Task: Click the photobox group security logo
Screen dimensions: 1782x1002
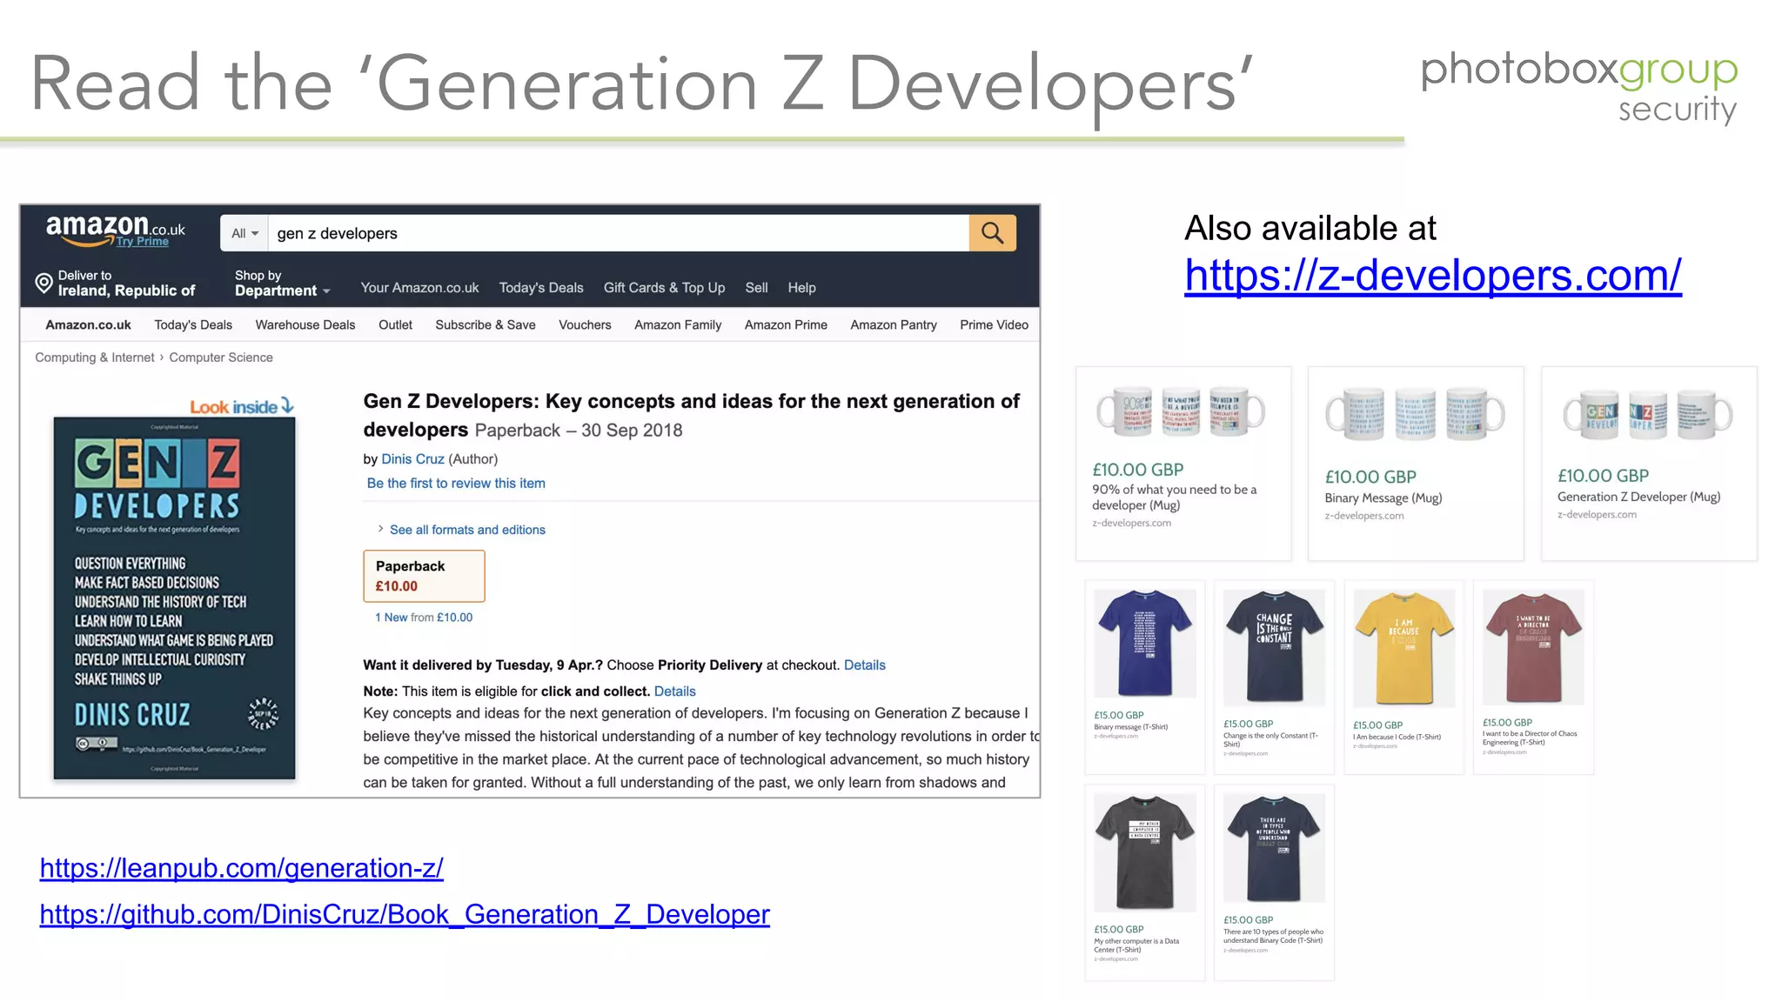Action: coord(1578,87)
